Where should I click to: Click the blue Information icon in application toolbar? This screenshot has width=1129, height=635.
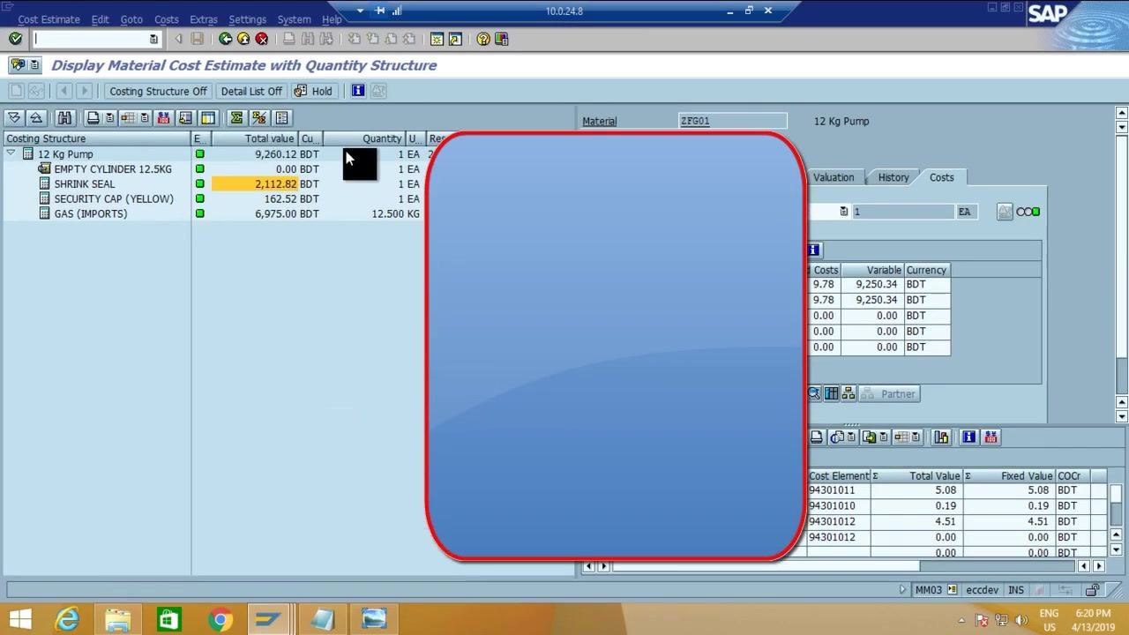click(358, 91)
